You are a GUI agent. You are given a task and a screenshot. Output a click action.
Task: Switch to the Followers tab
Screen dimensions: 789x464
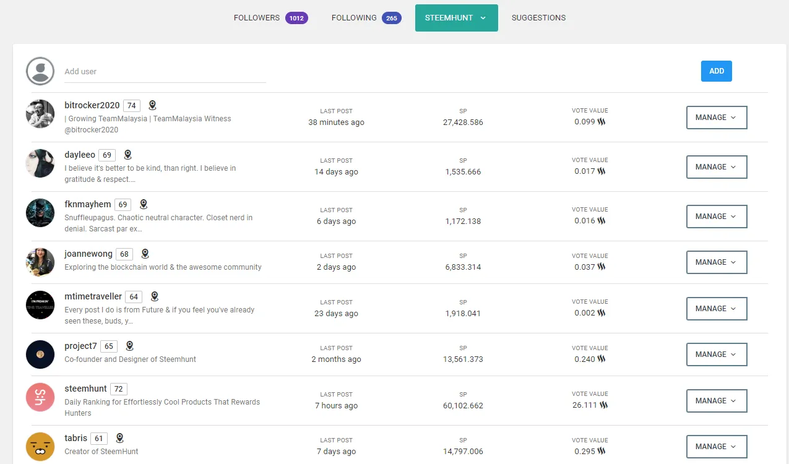pos(270,18)
